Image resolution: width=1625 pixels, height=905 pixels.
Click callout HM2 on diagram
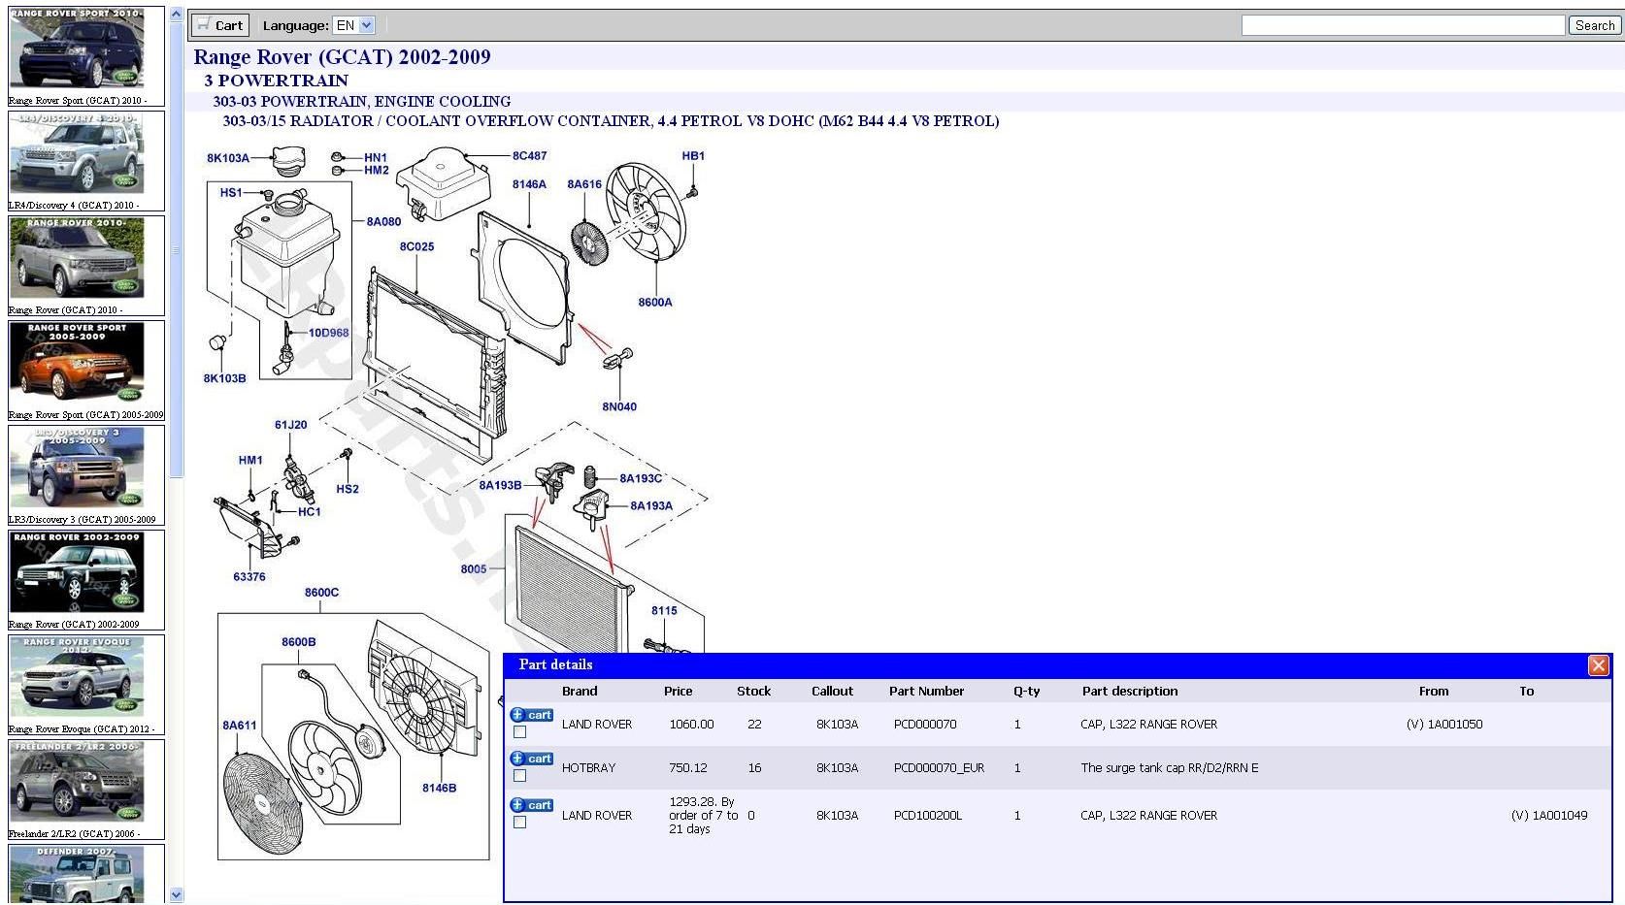pyautogui.click(x=377, y=170)
